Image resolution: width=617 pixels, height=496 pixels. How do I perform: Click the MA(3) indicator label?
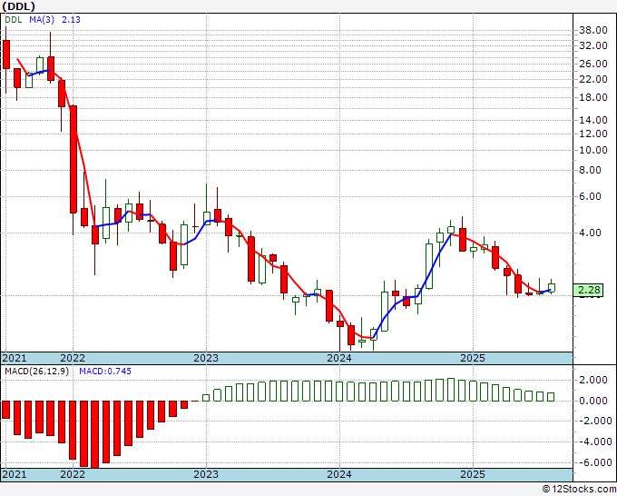(x=42, y=19)
